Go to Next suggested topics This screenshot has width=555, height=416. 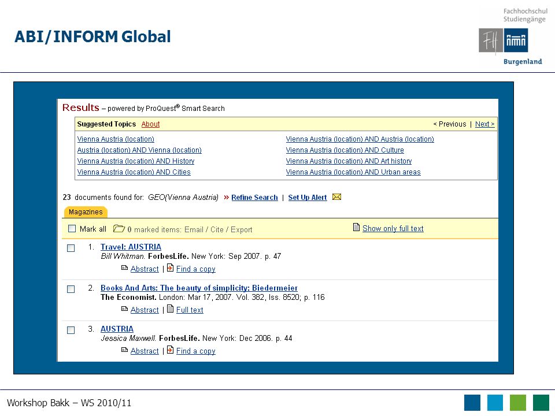tap(484, 124)
